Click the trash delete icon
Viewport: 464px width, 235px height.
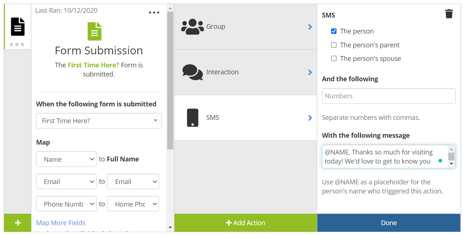click(x=449, y=14)
